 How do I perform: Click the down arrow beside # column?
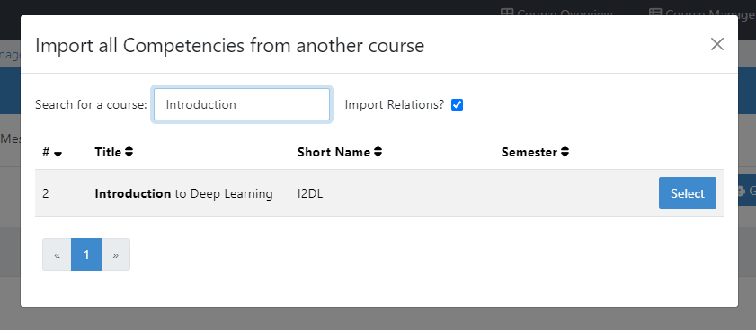pos(58,154)
